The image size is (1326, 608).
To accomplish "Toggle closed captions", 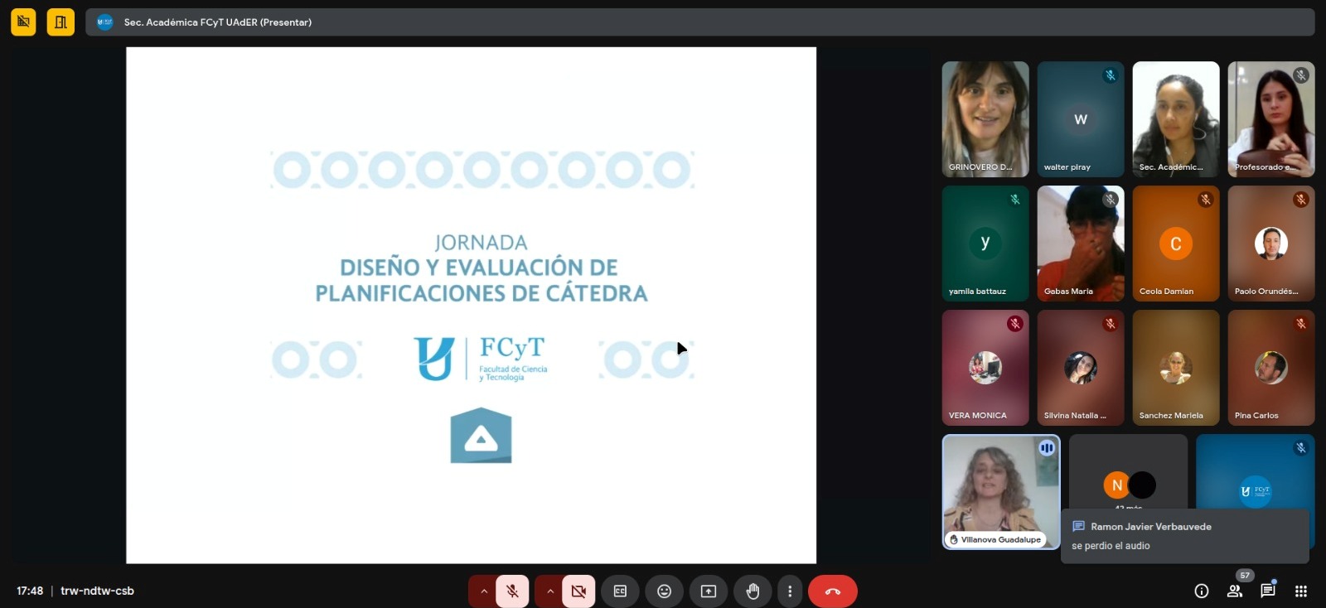I will (620, 591).
